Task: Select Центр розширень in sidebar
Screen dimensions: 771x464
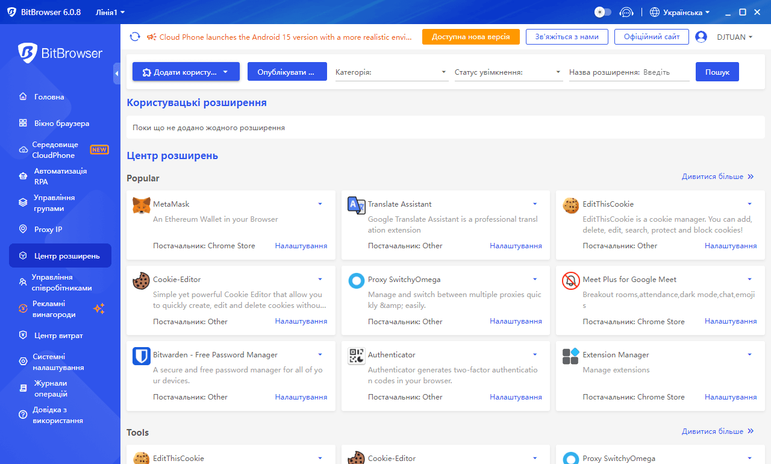Action: 60,256
